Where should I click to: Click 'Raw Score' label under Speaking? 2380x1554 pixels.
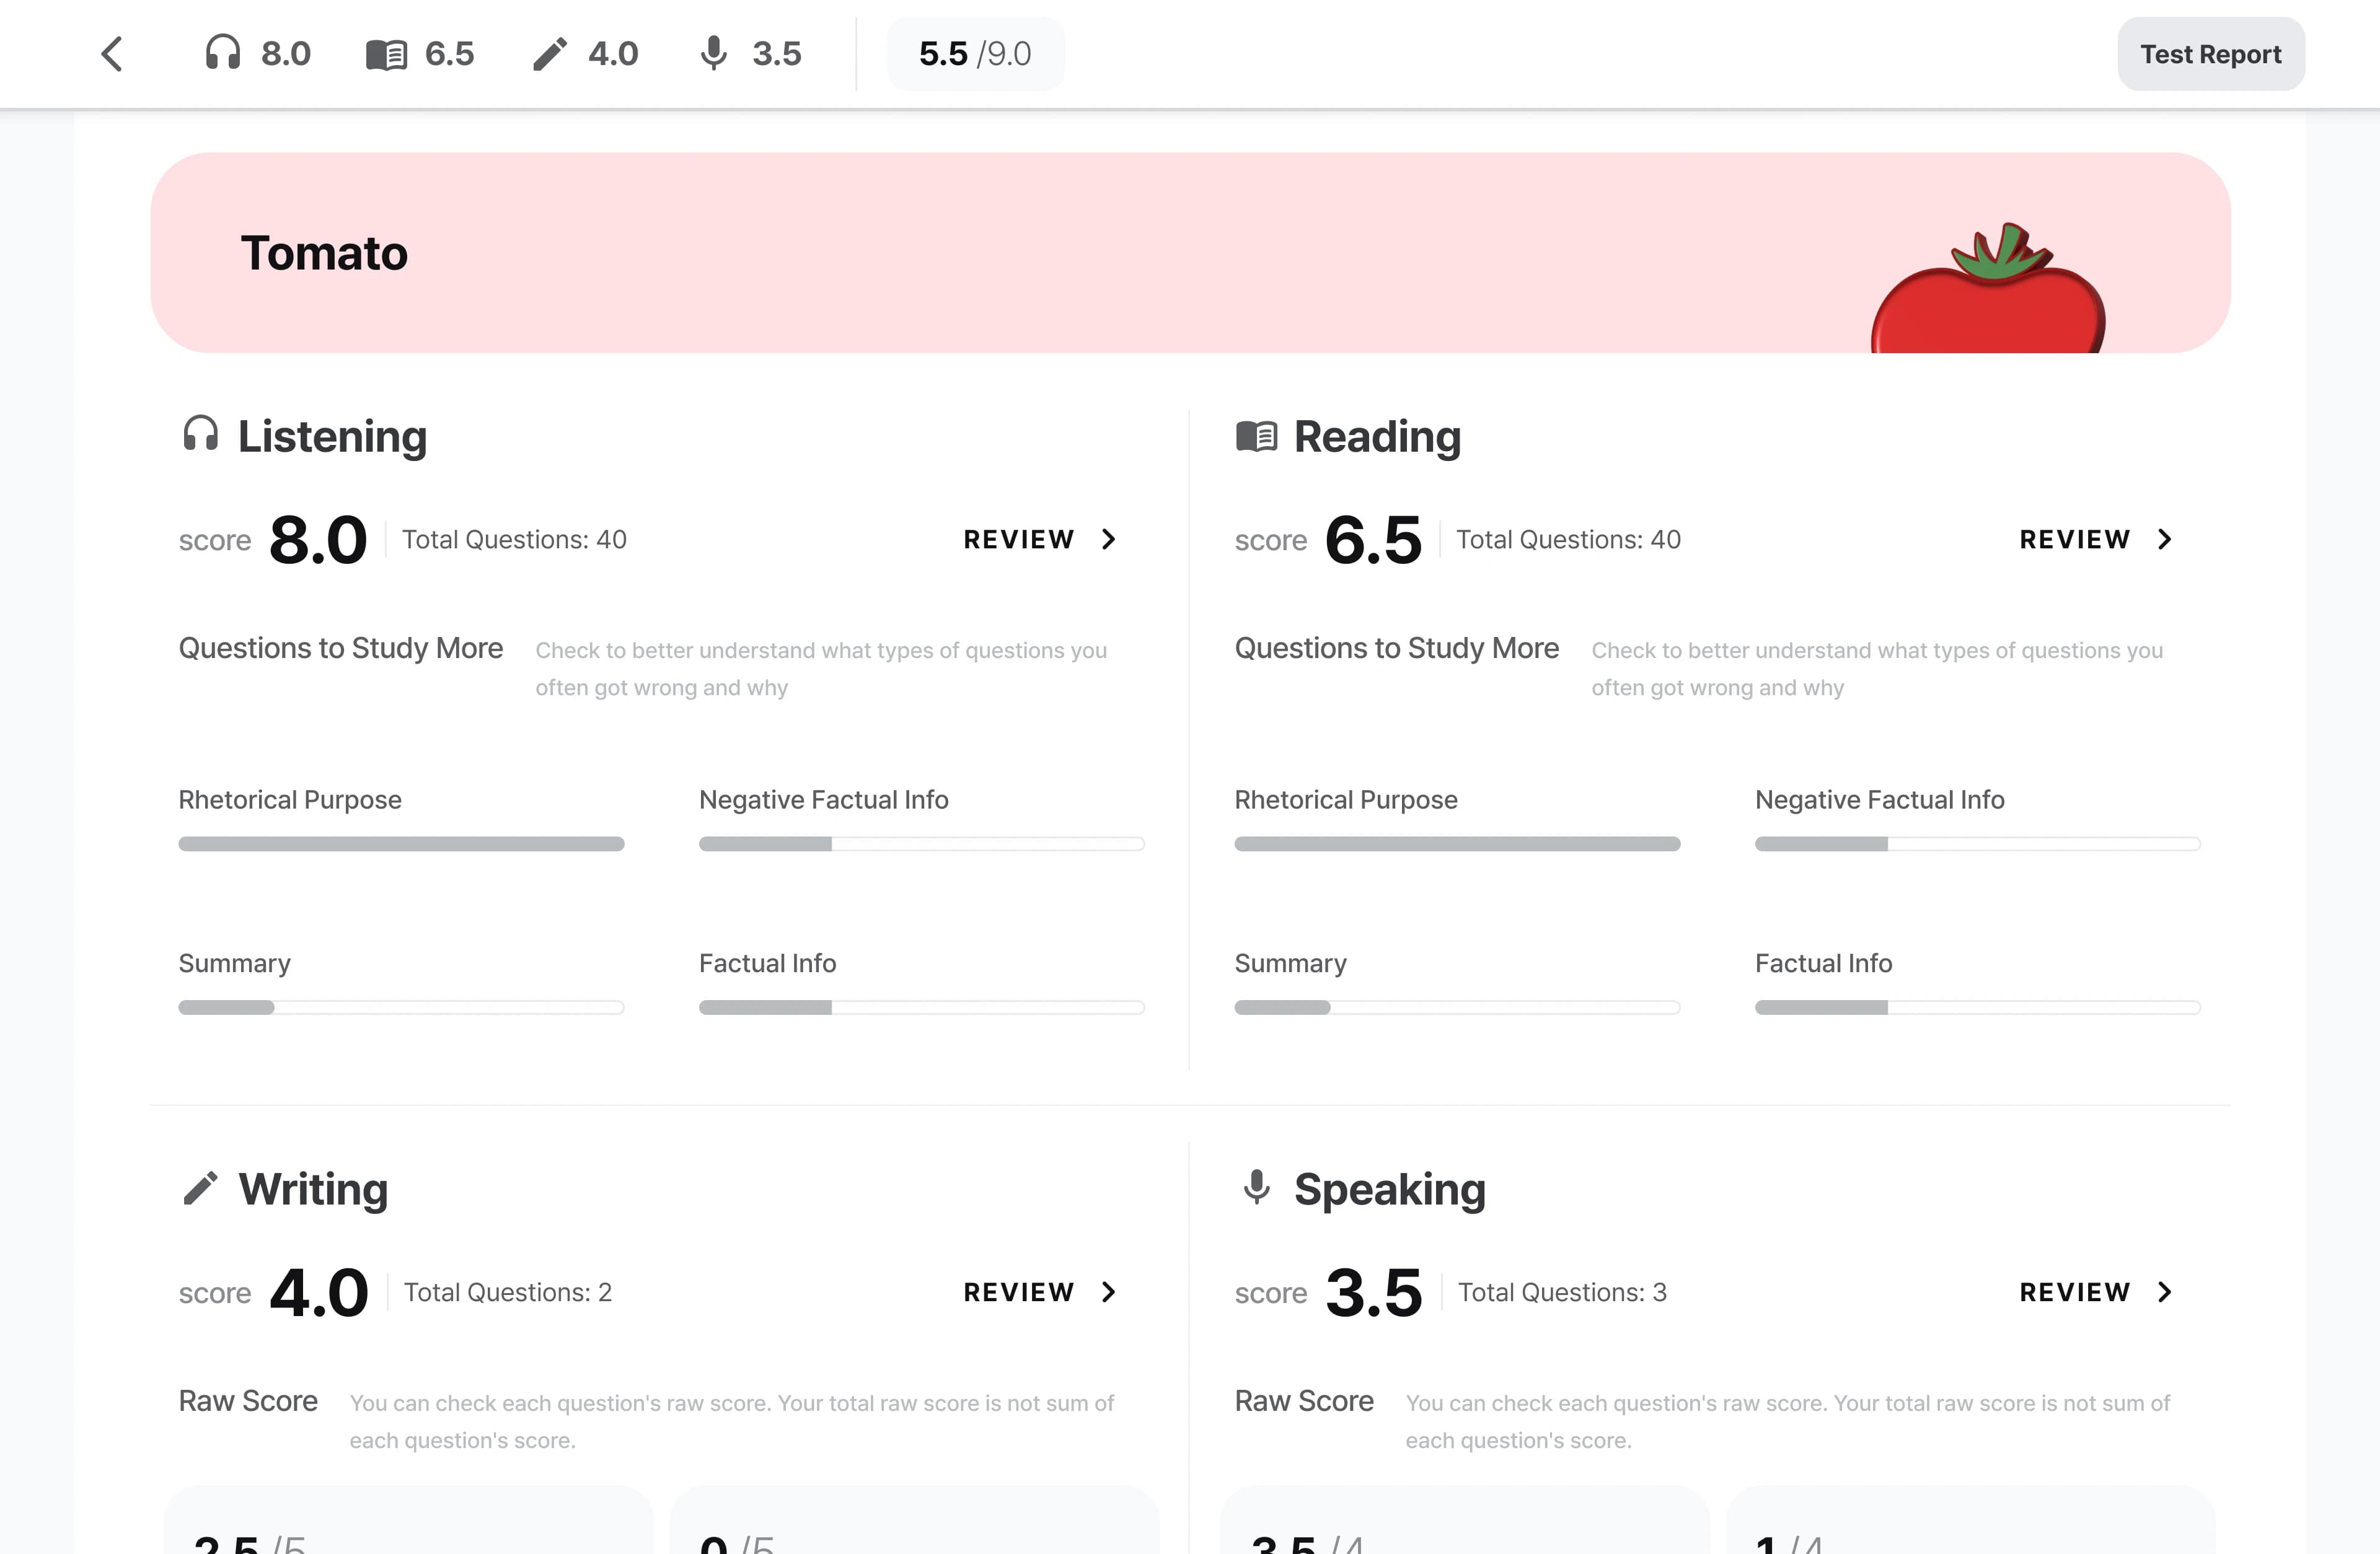point(1304,1401)
